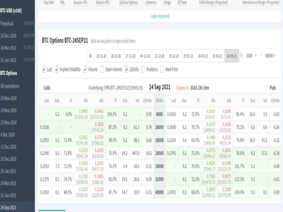Click the strike range diamond icon
Image resolution: width=283 pixels, height=212 pixels.
coord(241,55)
